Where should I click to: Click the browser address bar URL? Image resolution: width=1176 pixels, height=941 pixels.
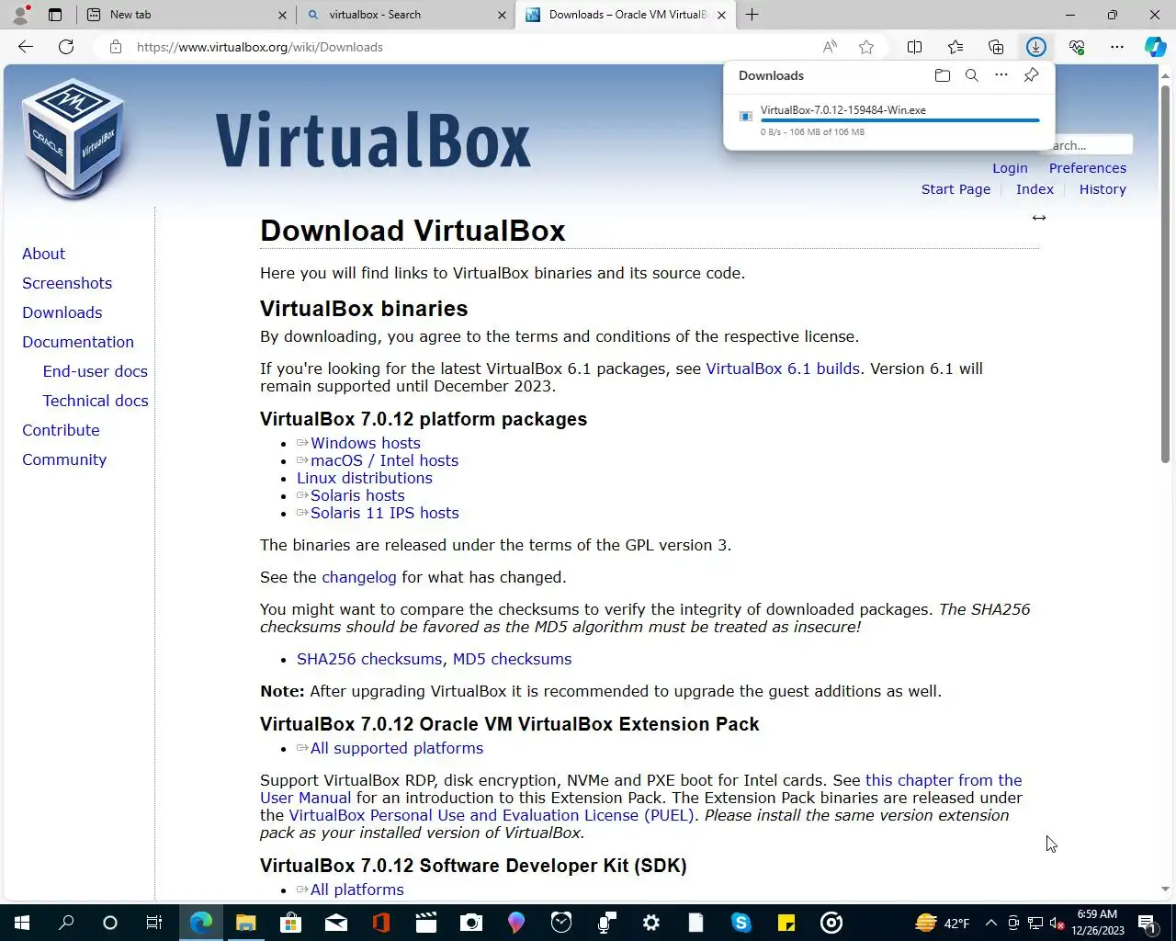click(x=260, y=47)
